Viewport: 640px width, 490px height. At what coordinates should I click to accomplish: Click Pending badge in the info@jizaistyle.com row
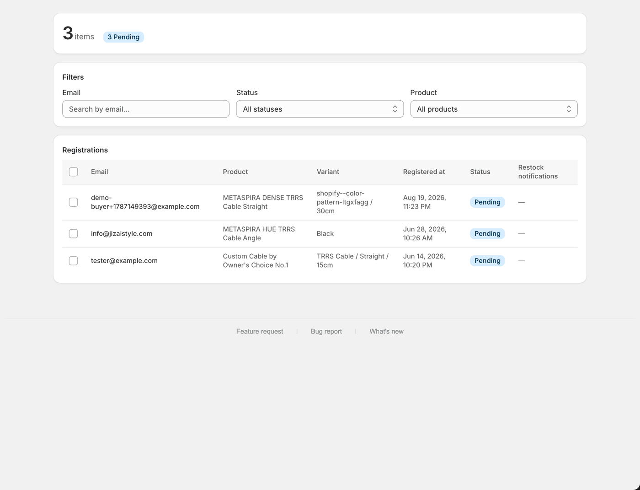(487, 234)
